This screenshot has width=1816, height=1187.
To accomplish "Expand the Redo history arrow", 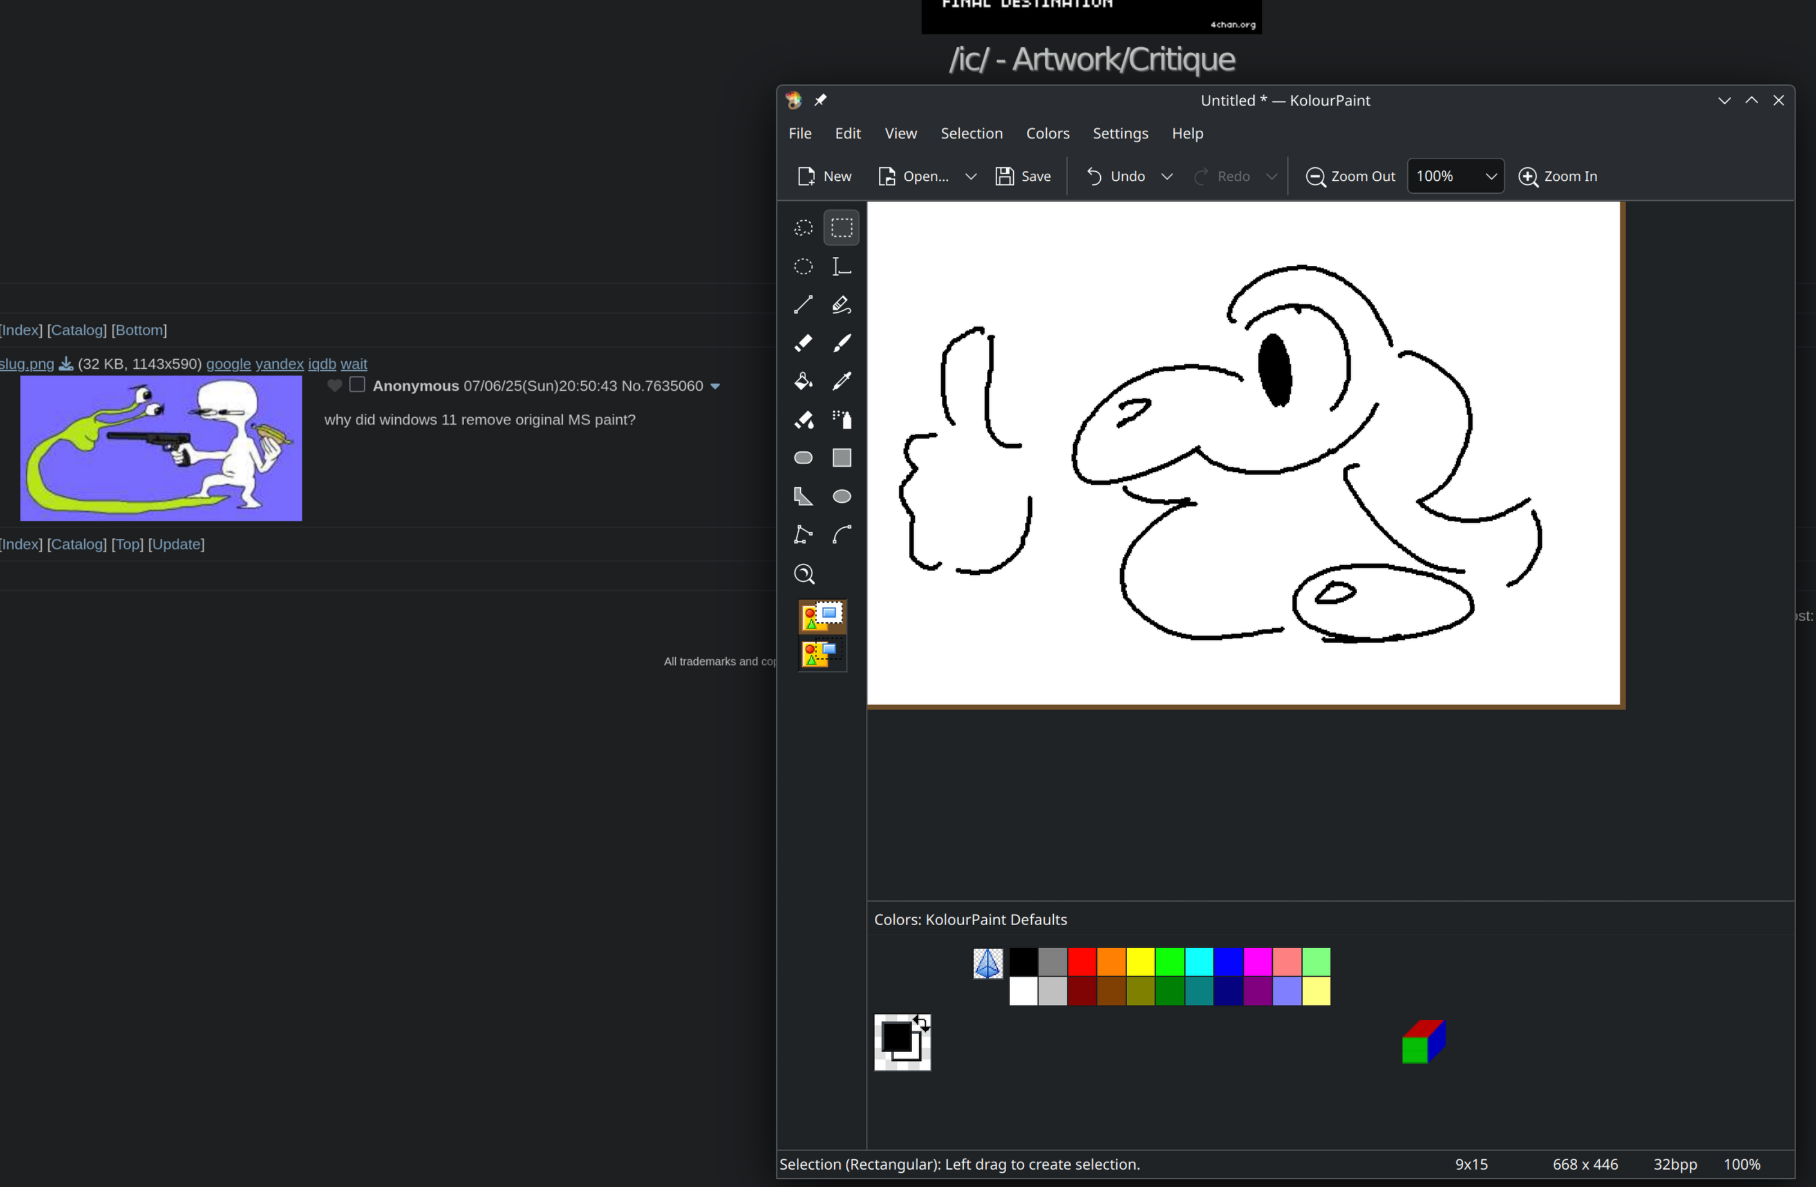I will pos(1272,176).
